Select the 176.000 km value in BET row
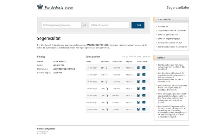This screenshot has height=134, width=204. [116, 68]
